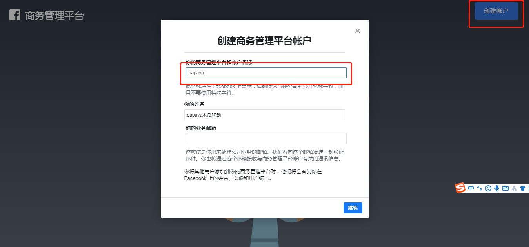
Task: Open the skin shirt icon
Action: point(523,188)
